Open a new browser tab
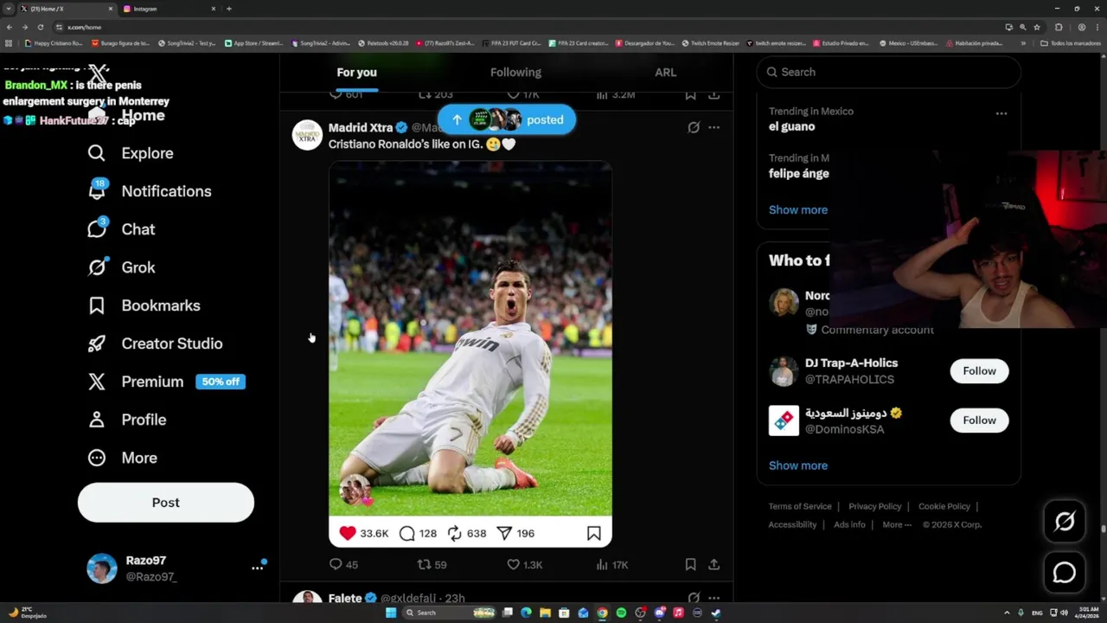Screen dimensions: 1107x623 pyautogui.click(x=228, y=9)
